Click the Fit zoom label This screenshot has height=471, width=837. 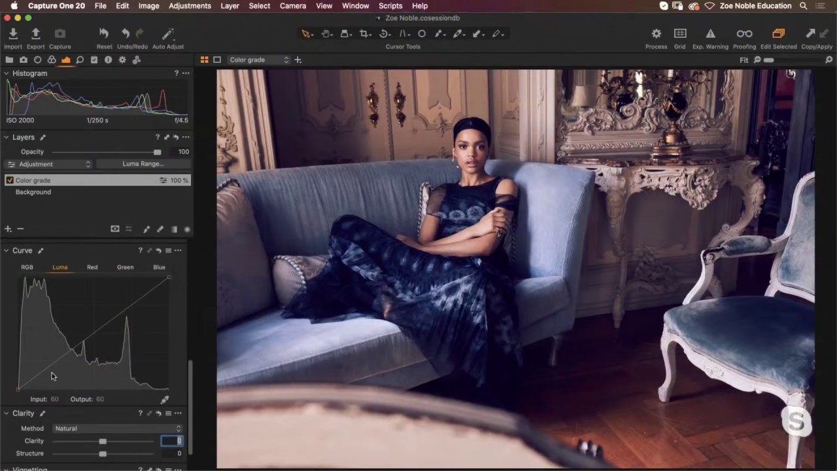tap(743, 60)
